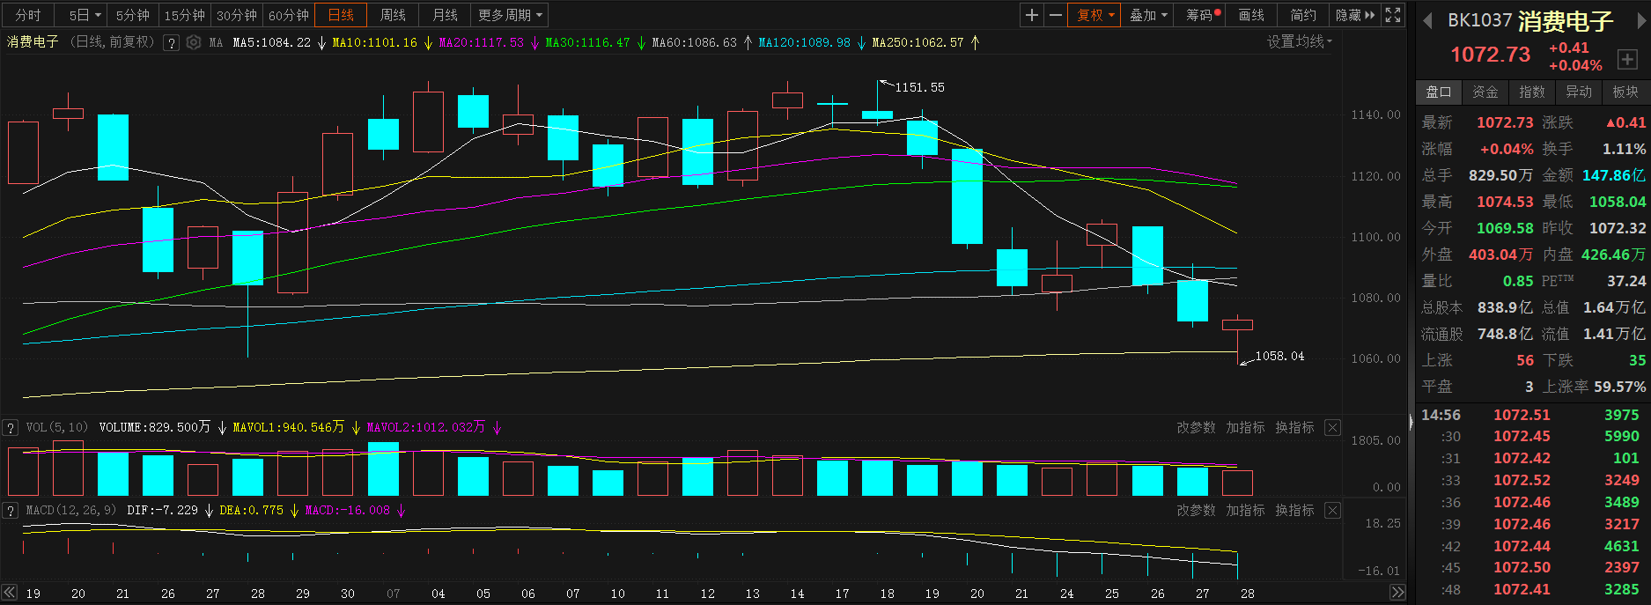Go to previous stock with left arrow
Viewport: 1651px width, 605px height.
click(1427, 20)
